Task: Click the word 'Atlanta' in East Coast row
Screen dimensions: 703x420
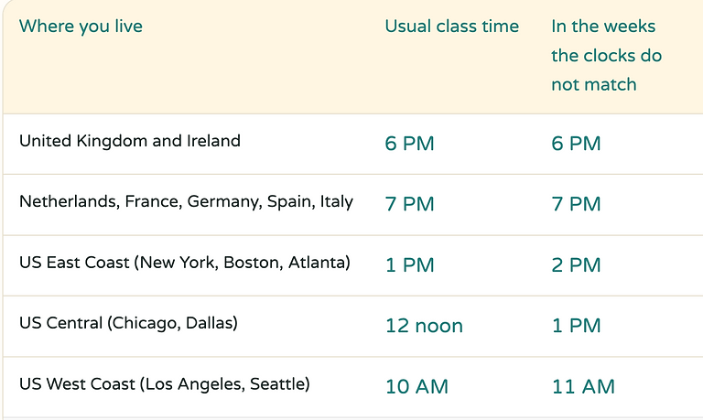Action: 317,263
